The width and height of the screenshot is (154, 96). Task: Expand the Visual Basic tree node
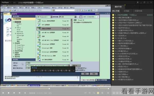[x=15, y=45]
